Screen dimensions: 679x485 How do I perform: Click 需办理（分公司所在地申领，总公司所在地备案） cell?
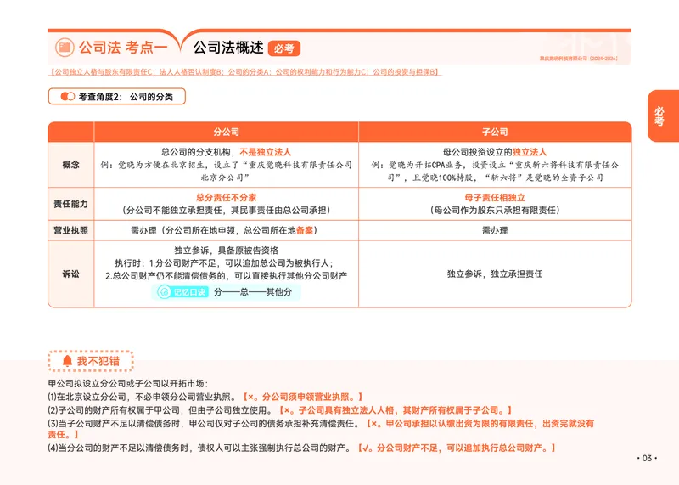tap(224, 230)
